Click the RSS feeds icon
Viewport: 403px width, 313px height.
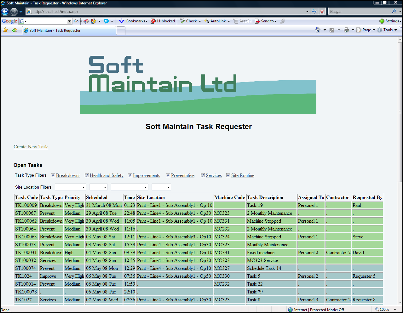point(332,30)
